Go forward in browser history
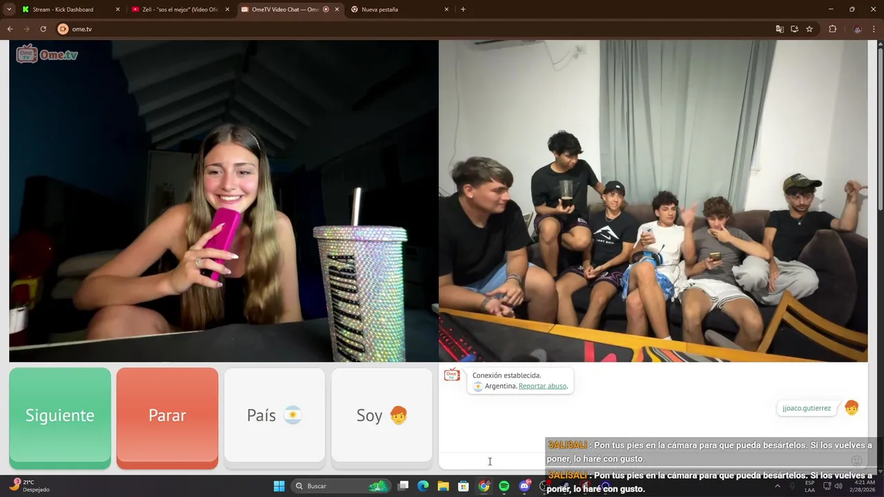The height and width of the screenshot is (497, 884). coord(26,29)
